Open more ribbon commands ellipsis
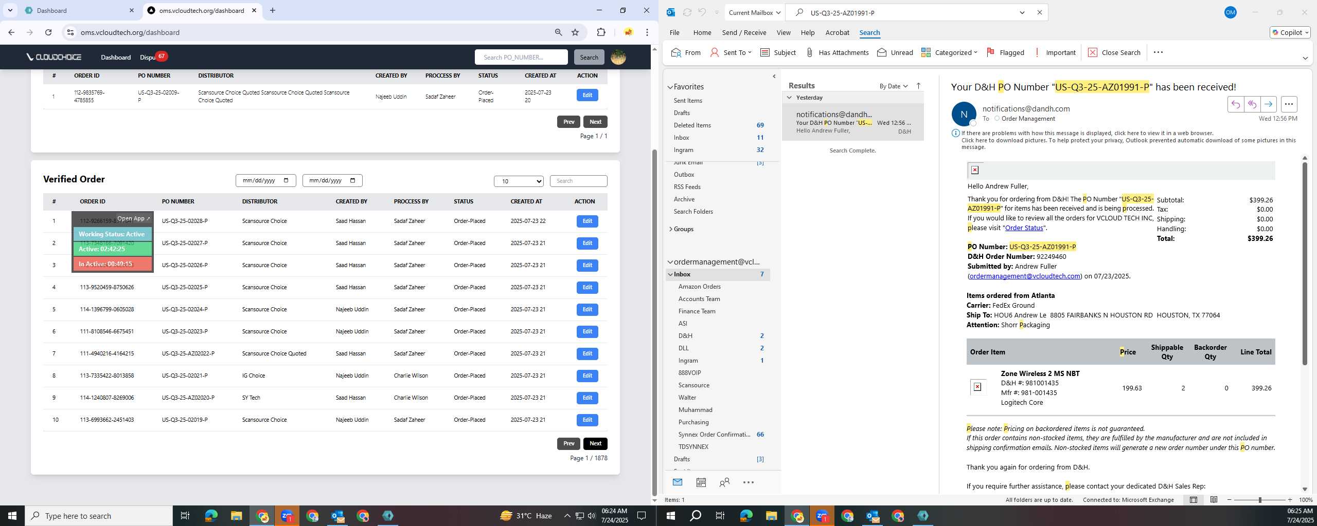 [1158, 52]
